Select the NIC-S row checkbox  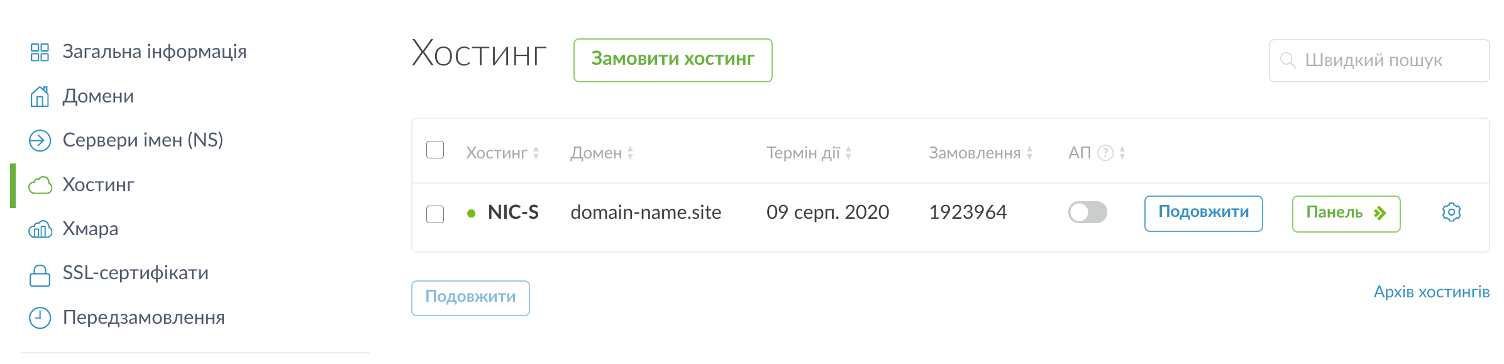click(x=435, y=214)
